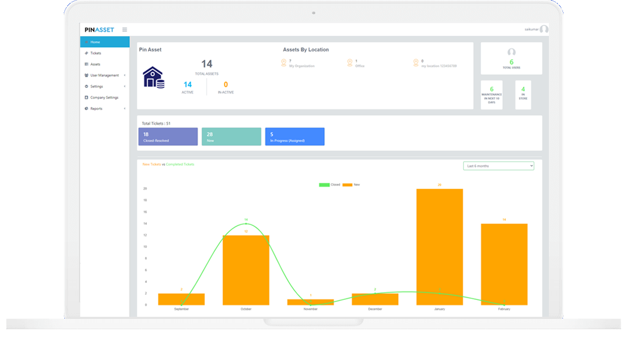
Task: Click the 1 Office location text
Action: (360, 63)
